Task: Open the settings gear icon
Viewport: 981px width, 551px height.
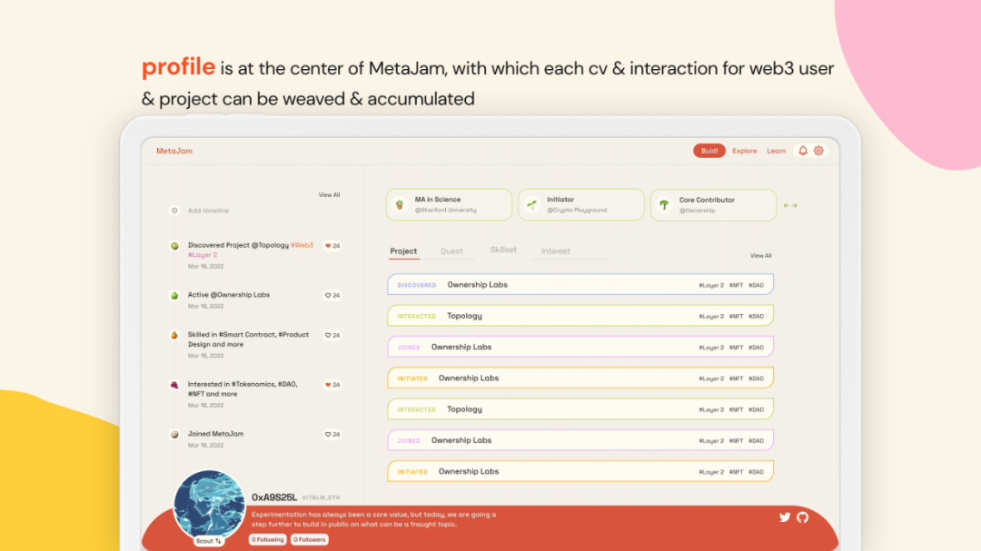Action: [x=818, y=151]
